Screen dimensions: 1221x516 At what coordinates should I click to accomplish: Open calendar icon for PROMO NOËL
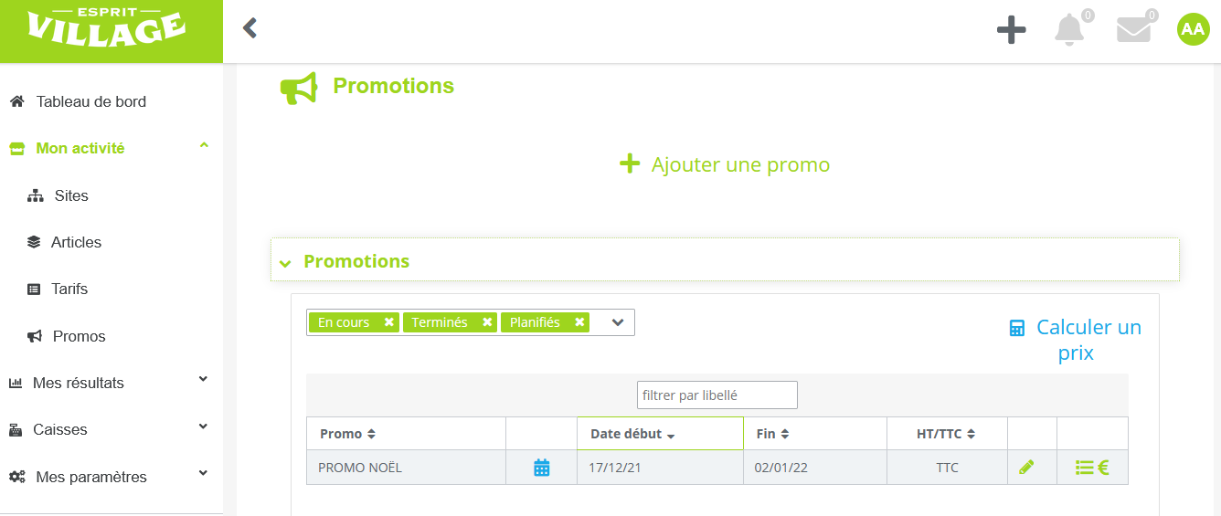click(x=542, y=468)
